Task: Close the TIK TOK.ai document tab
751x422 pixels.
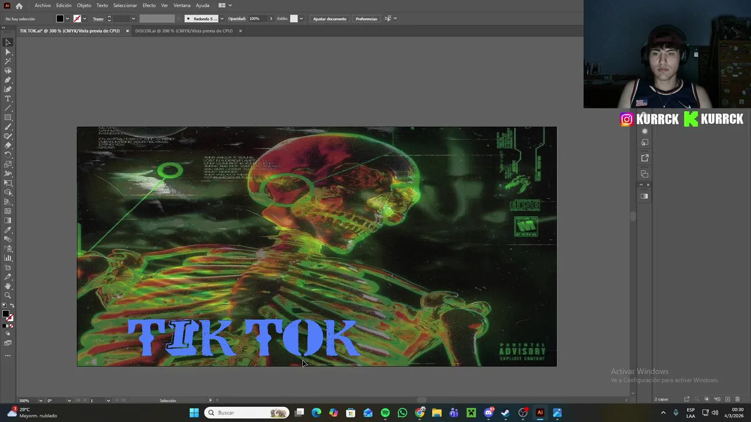Action: (x=127, y=31)
